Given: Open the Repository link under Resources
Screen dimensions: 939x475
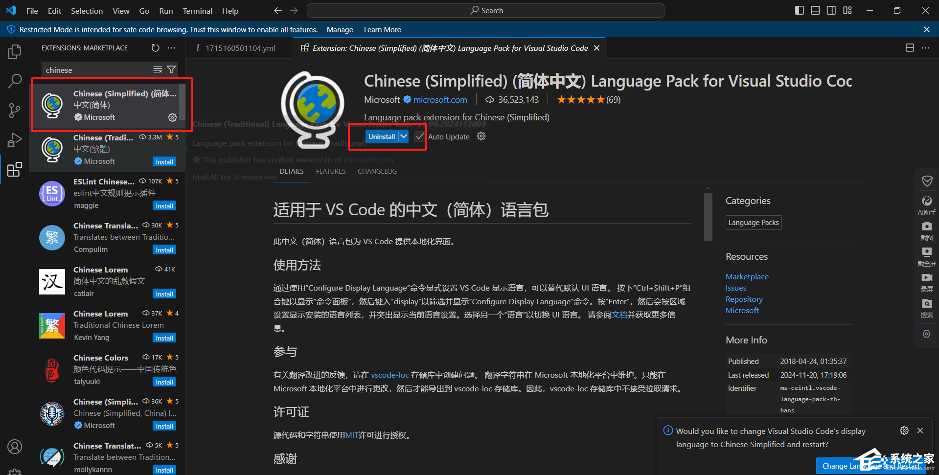Looking at the screenshot, I should 744,299.
